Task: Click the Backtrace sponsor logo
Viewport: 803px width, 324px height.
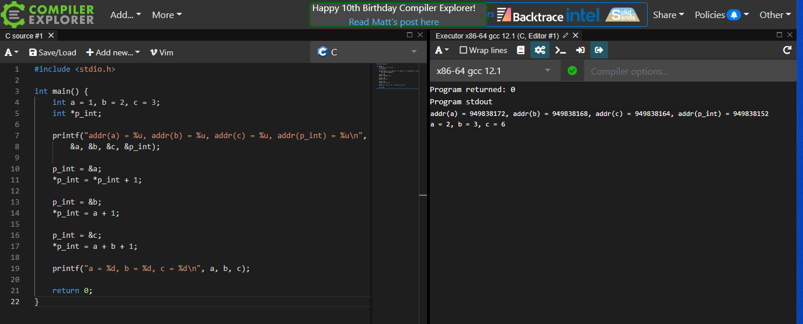Action: (530, 15)
